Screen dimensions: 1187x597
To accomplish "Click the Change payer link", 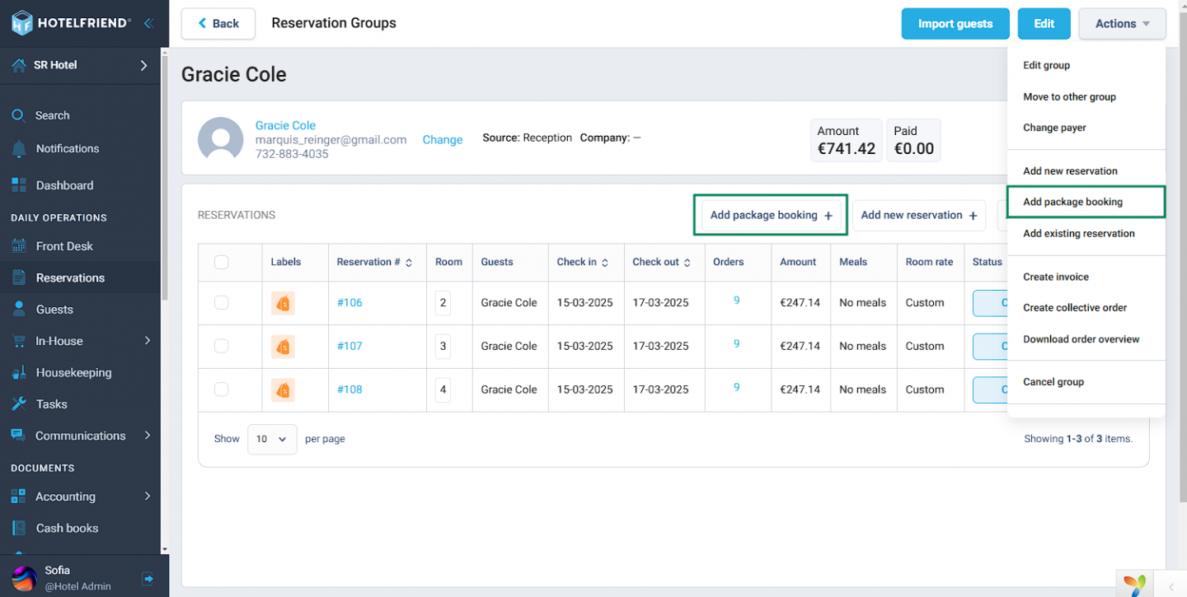I will pos(443,140).
